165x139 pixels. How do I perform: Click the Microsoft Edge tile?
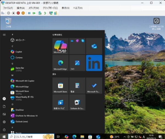61,63
